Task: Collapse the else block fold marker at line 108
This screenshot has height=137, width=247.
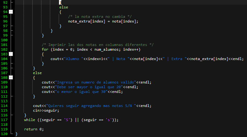Action: pos(11,78)
